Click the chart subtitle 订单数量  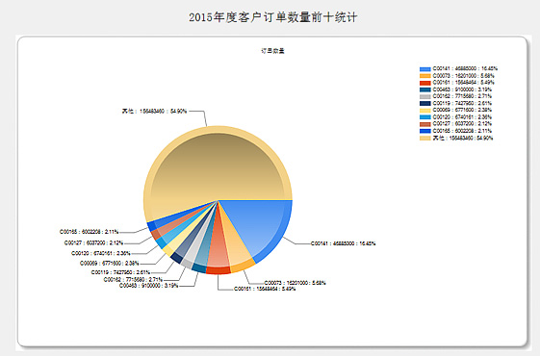(x=272, y=51)
